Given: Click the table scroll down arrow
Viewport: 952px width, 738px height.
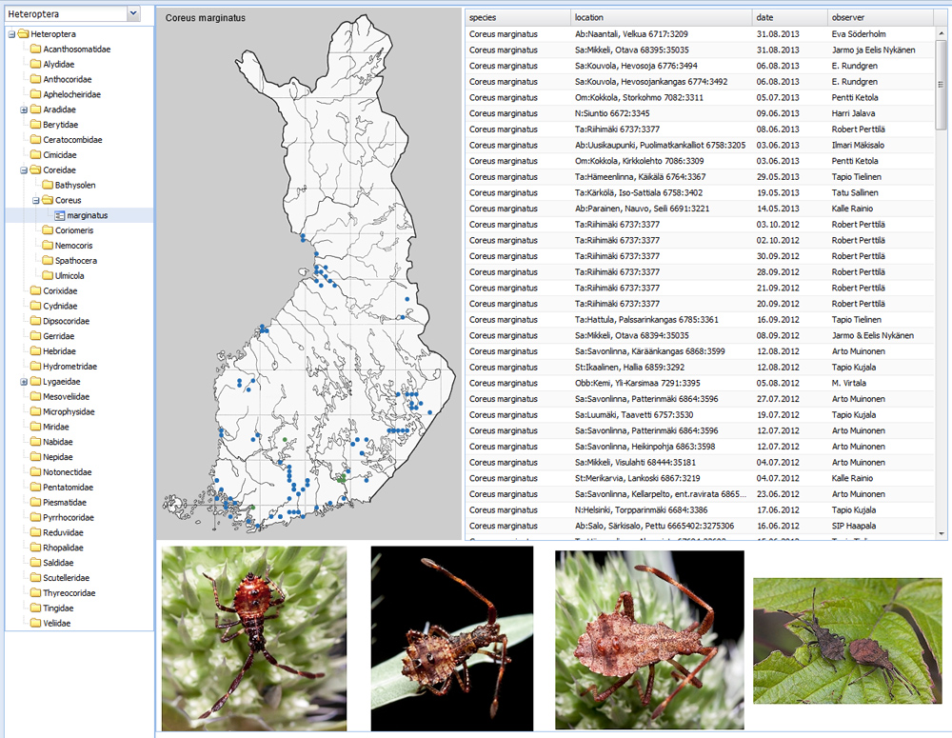Looking at the screenshot, I should pyautogui.click(x=942, y=534).
